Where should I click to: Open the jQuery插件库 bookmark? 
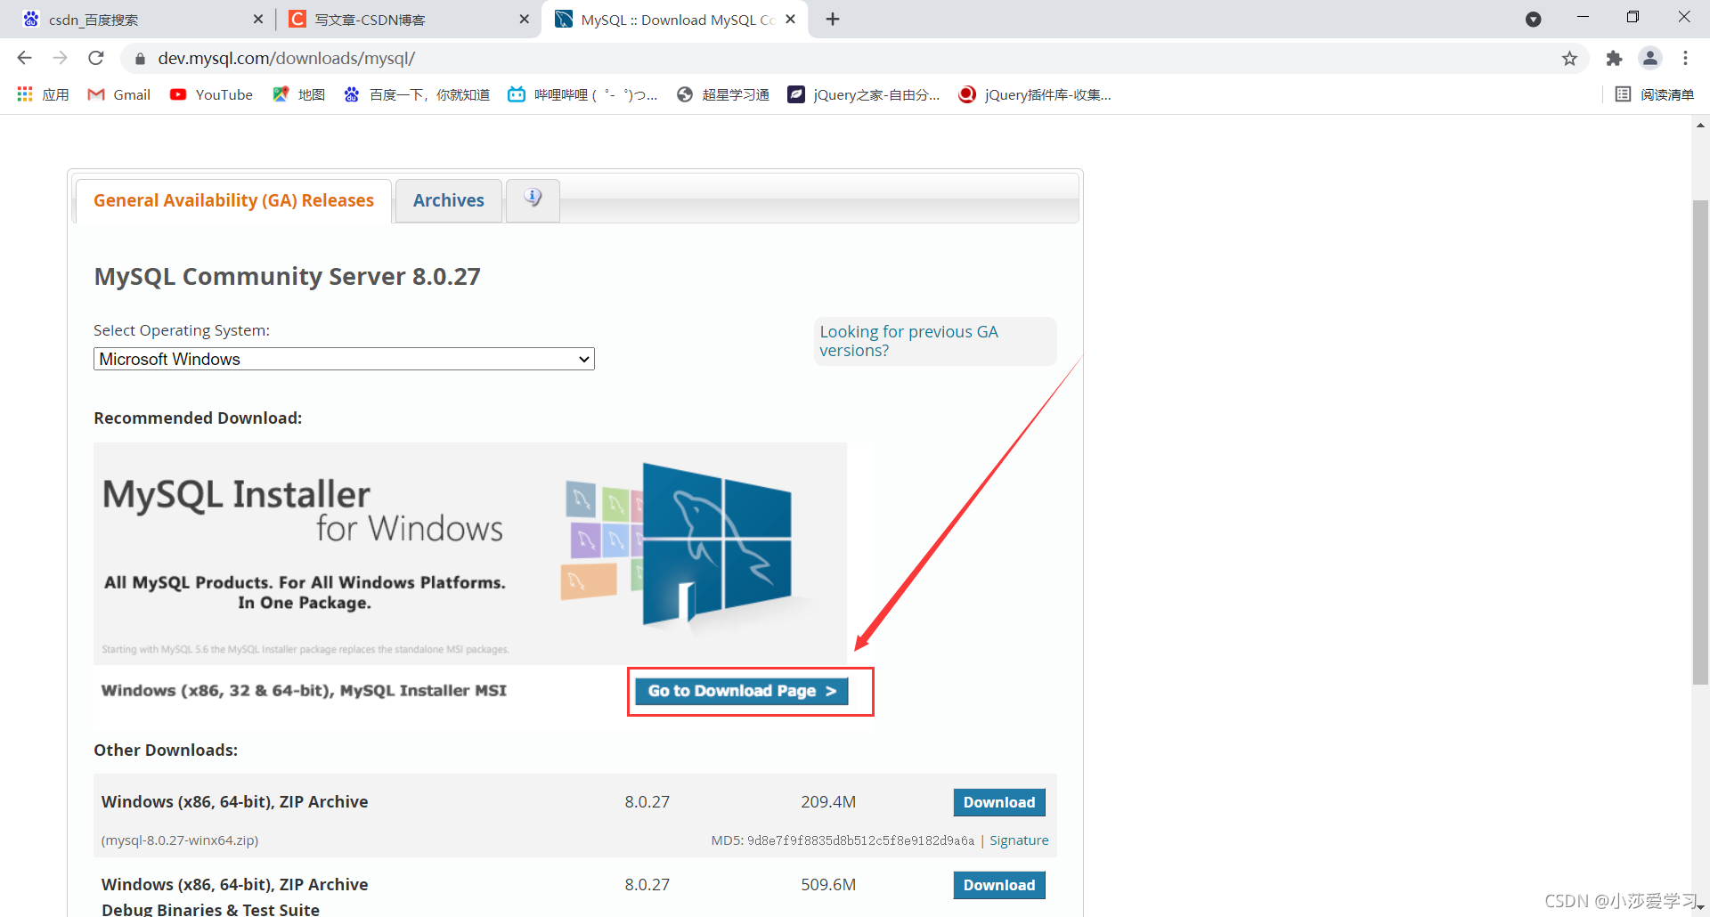(x=1035, y=94)
